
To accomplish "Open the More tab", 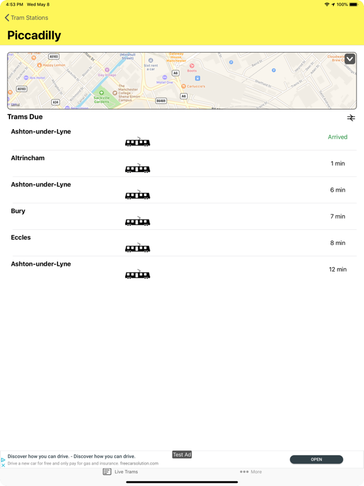I will pos(251,471).
